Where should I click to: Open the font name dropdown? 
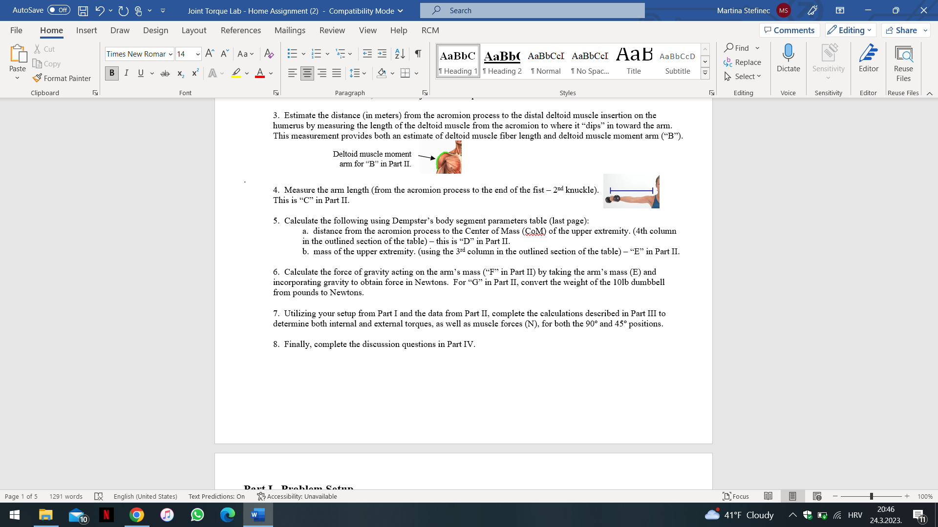171,54
